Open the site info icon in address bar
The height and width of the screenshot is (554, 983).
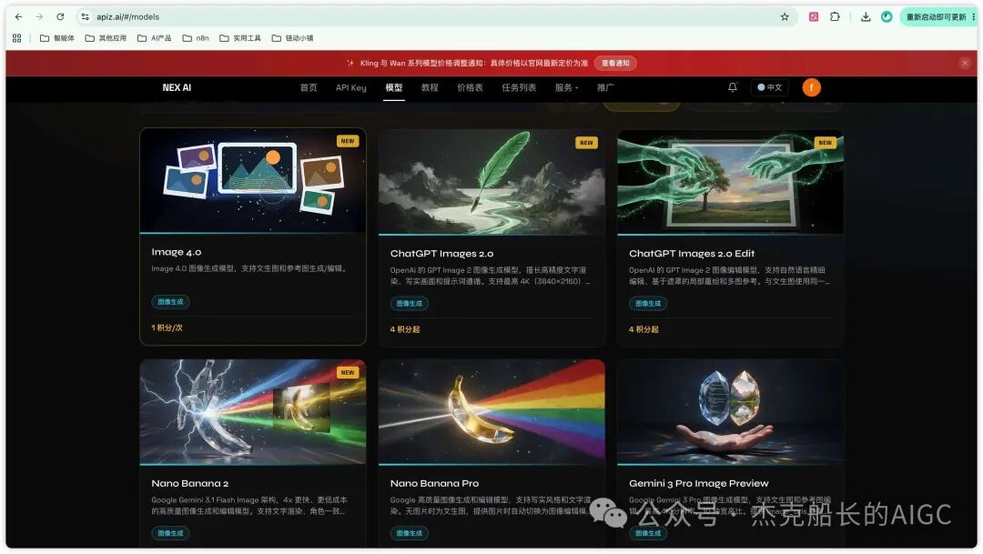86,17
